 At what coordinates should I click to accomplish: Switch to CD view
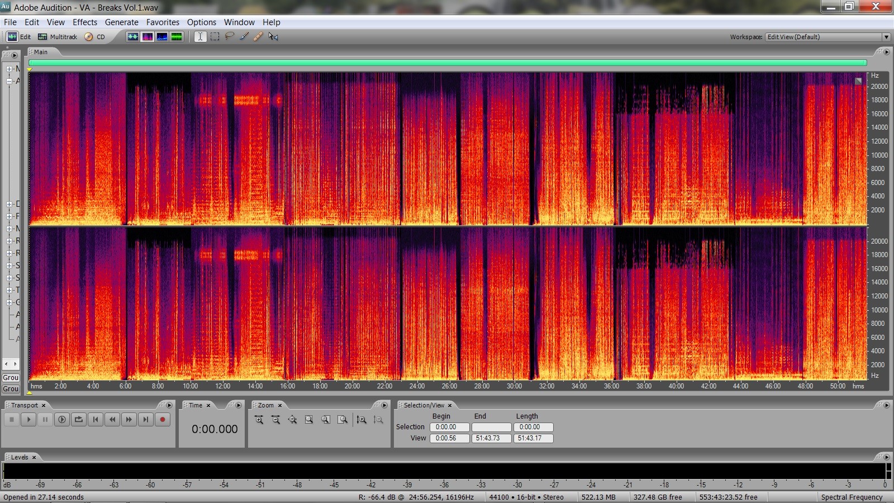click(95, 37)
